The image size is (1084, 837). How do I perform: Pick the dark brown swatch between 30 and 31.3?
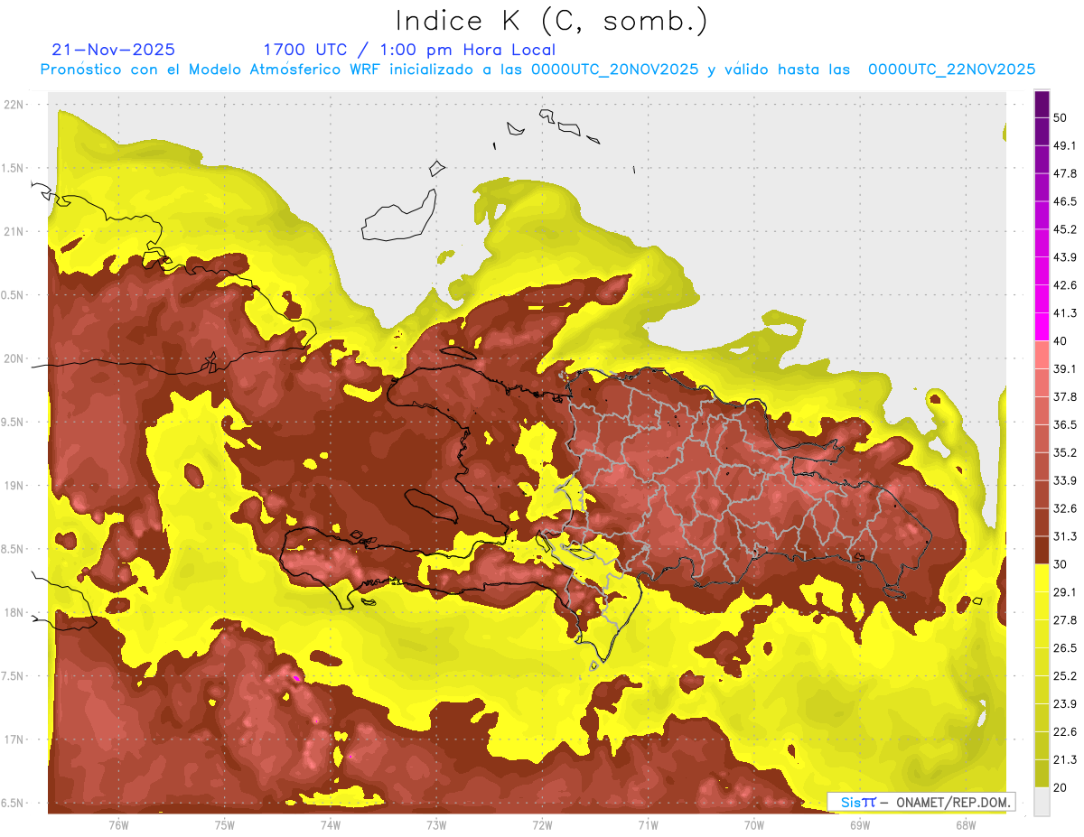click(1042, 550)
